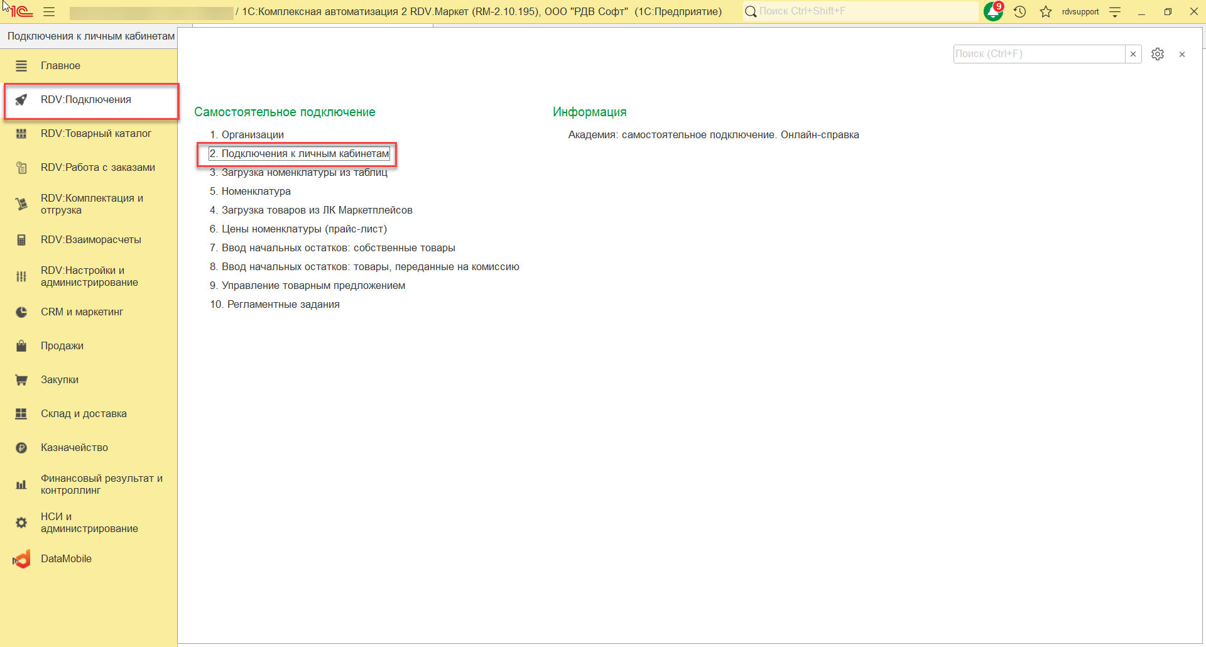Click the global search magnifier icon
Image resolution: width=1206 pixels, height=647 pixels.
click(x=751, y=11)
